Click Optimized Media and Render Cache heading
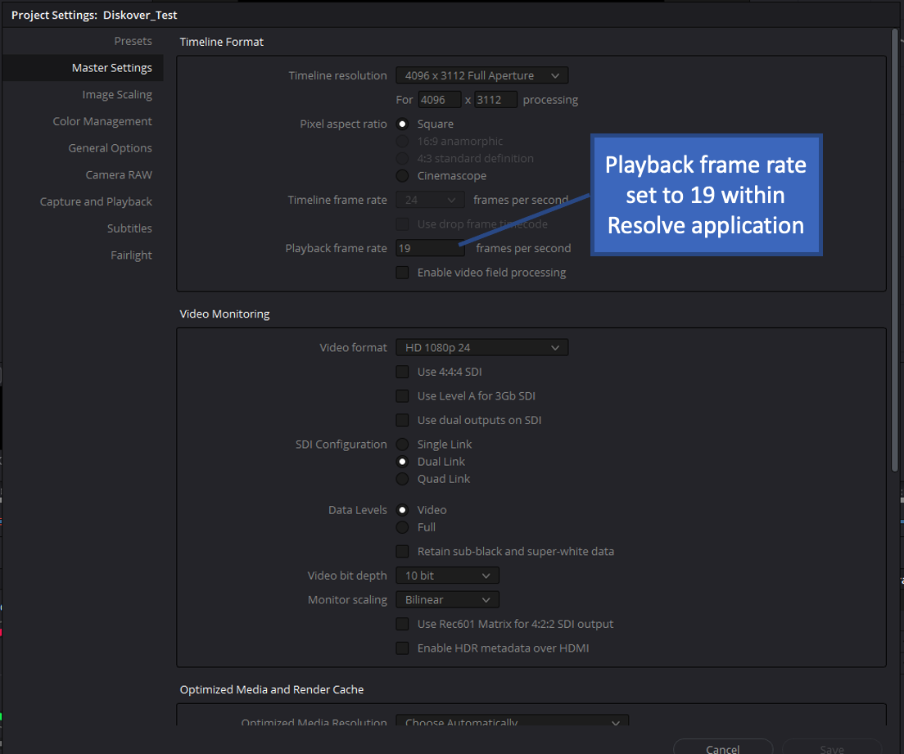This screenshot has height=754, width=904. click(x=272, y=690)
